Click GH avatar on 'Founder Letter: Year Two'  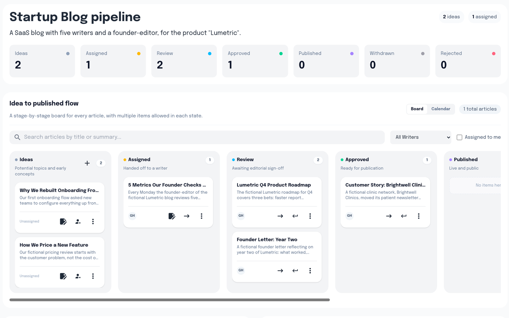[x=241, y=270]
